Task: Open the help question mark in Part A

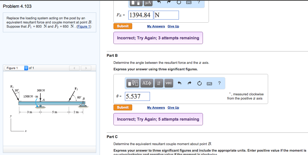Action: pos(199,3)
